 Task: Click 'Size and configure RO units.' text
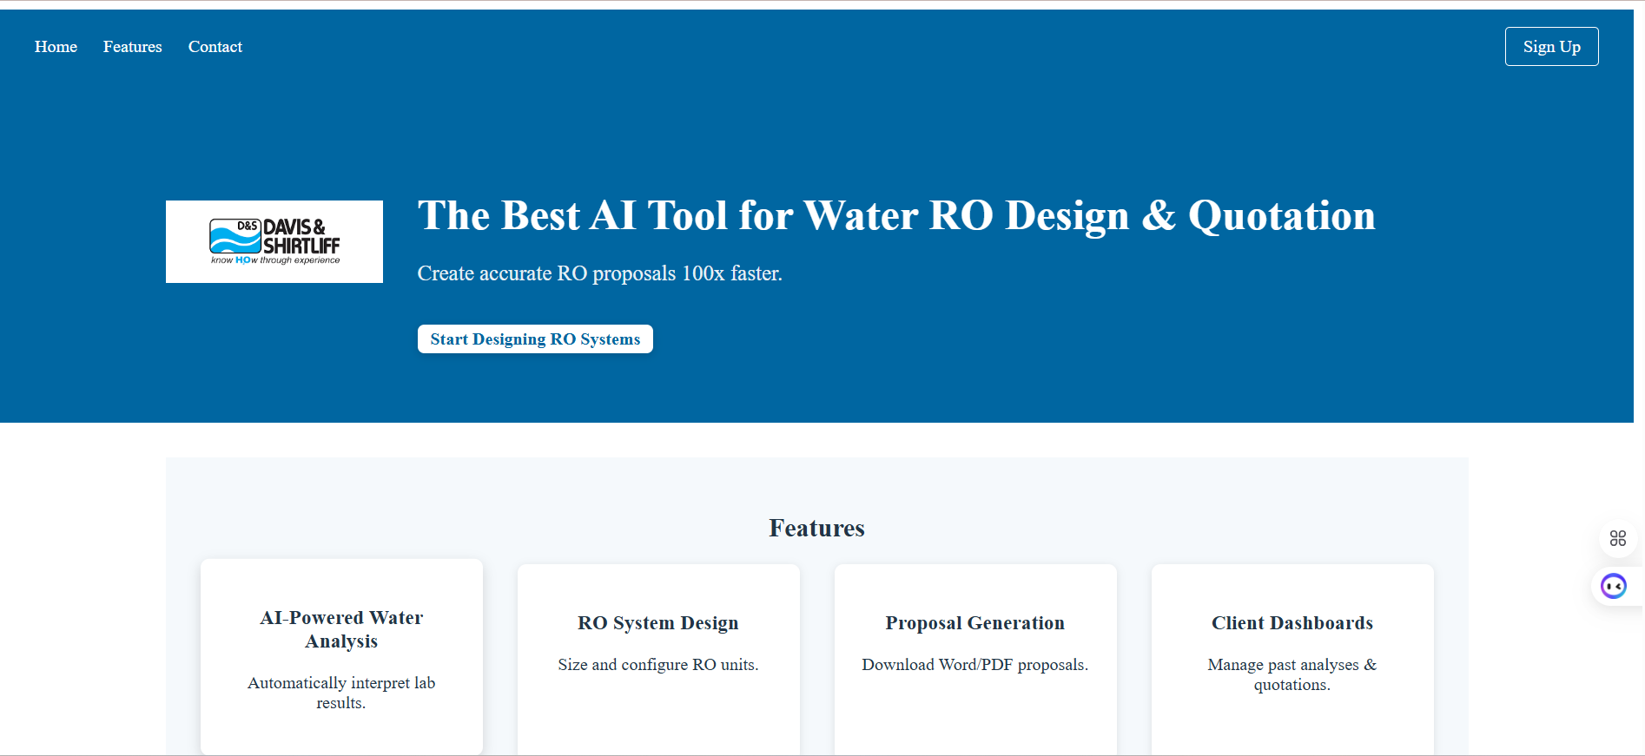point(658,665)
